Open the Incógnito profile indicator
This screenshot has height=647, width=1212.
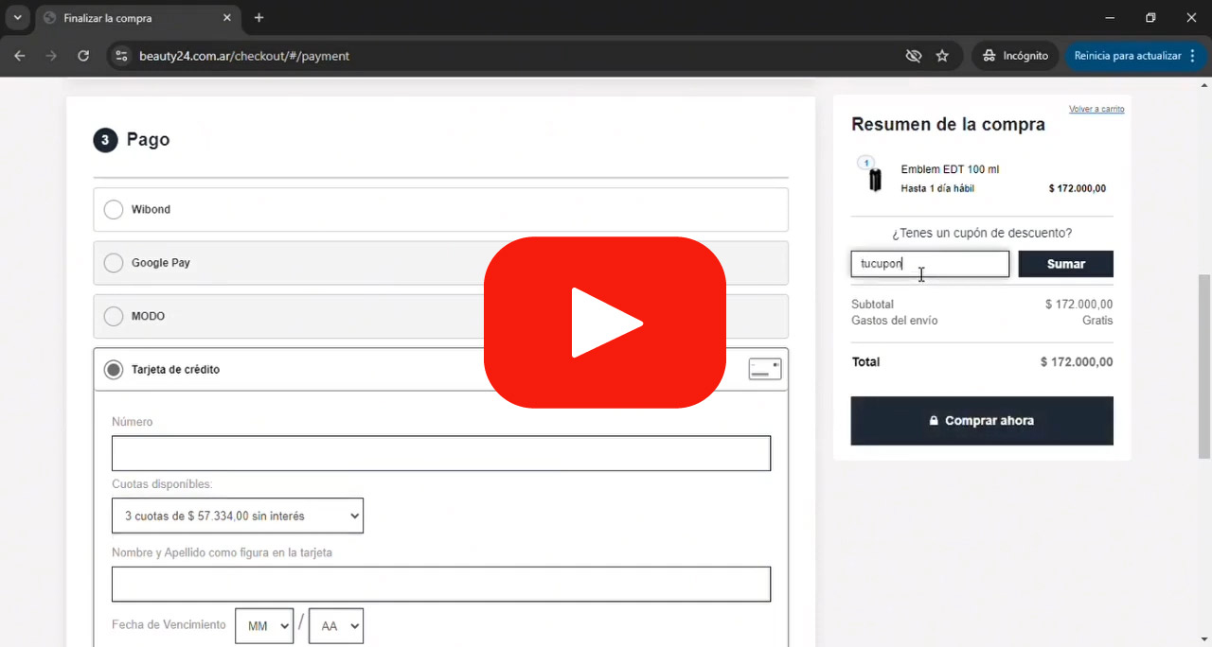[x=1015, y=56]
